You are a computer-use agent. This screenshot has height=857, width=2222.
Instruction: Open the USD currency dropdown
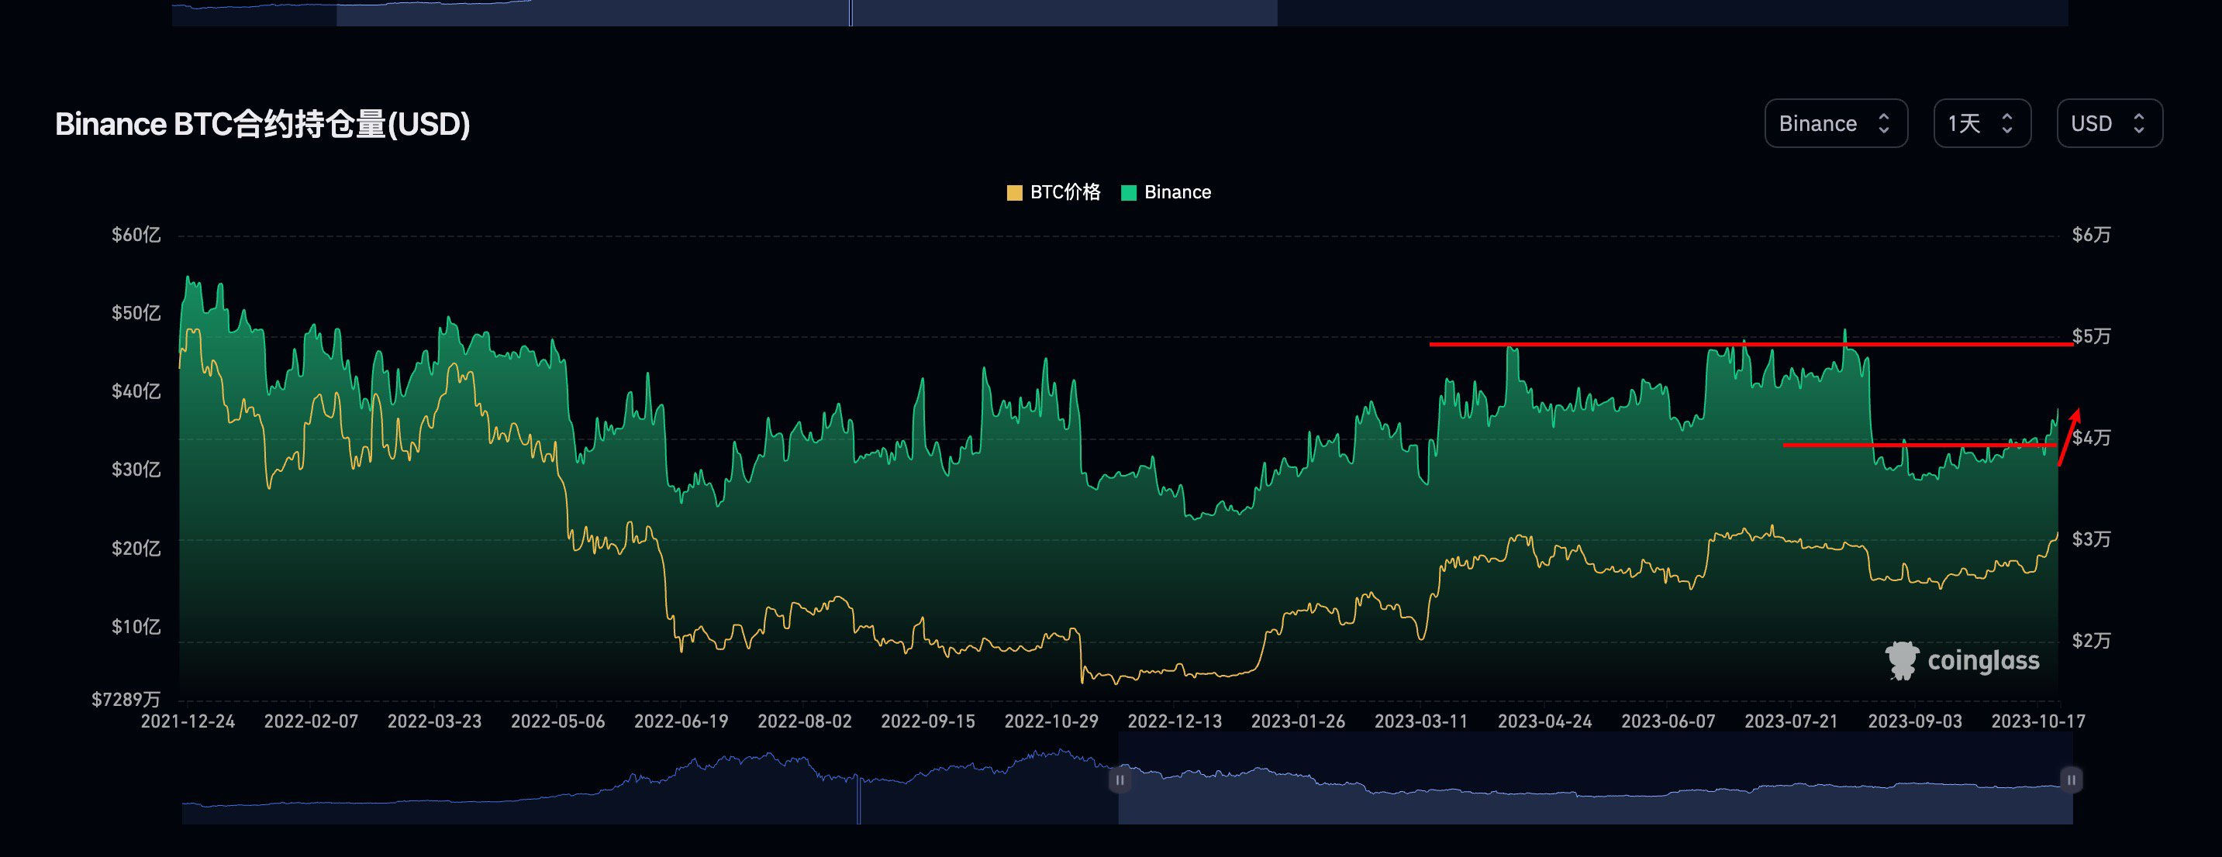(2110, 123)
